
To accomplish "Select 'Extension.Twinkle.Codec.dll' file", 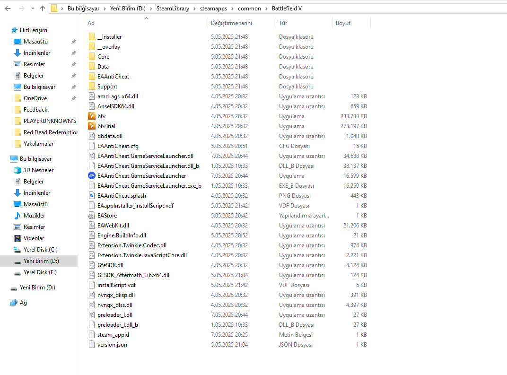I will (132, 245).
